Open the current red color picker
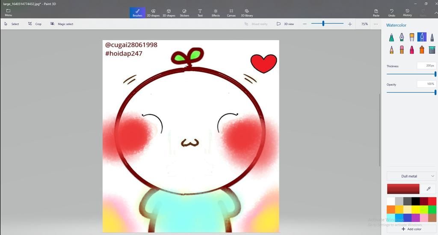438x235 pixels. 403,189
